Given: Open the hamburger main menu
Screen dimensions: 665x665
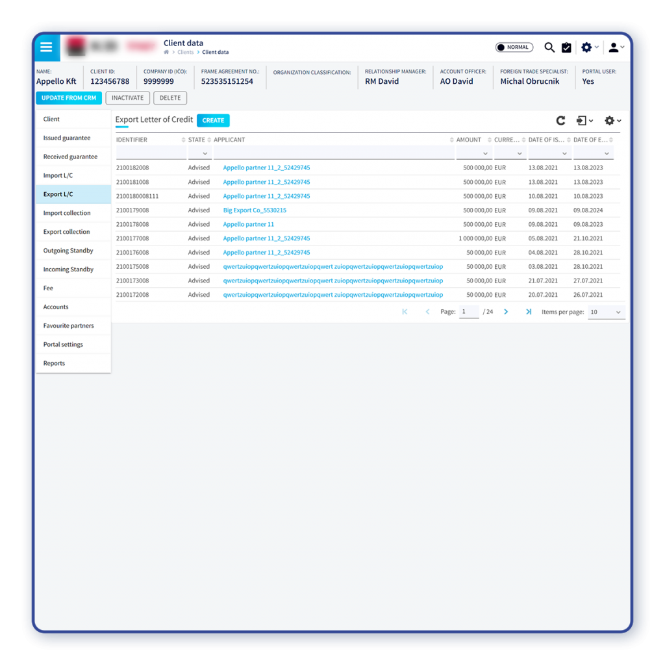Looking at the screenshot, I should (46, 47).
